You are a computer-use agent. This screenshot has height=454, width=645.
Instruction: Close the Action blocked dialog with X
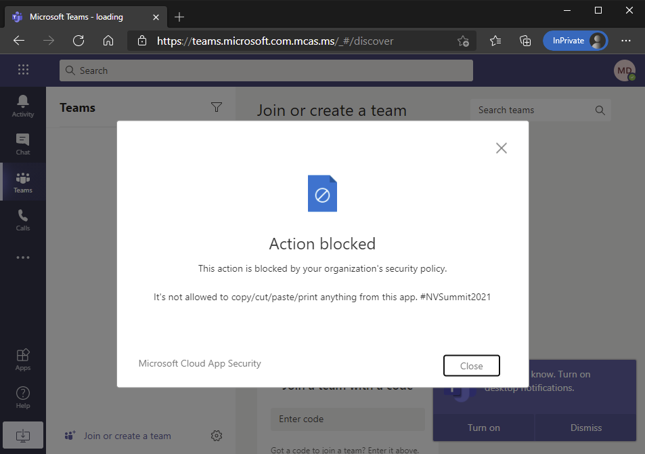[x=501, y=148]
